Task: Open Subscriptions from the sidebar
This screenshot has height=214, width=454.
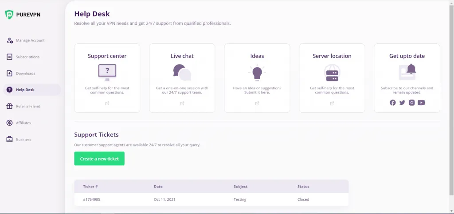Action: (27, 57)
